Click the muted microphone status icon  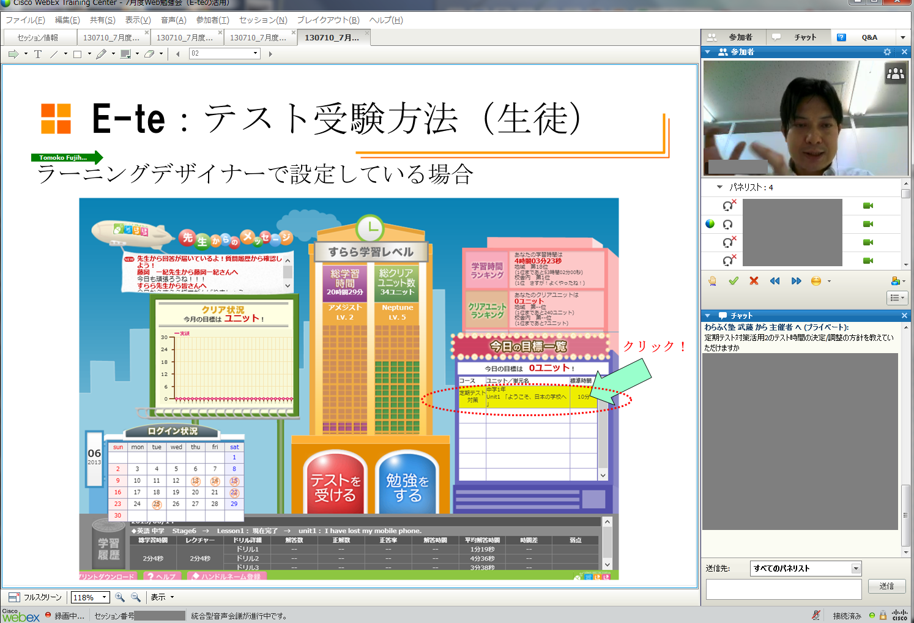[816, 615]
